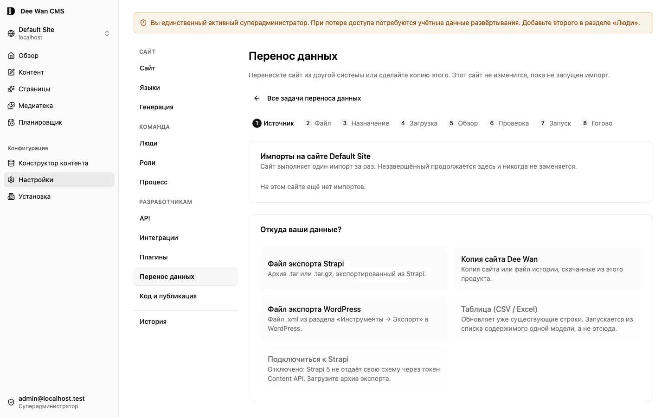The height and width of the screenshot is (417, 668).
Task: Choose Файл экспорта WordPress as source
Action: (354, 319)
